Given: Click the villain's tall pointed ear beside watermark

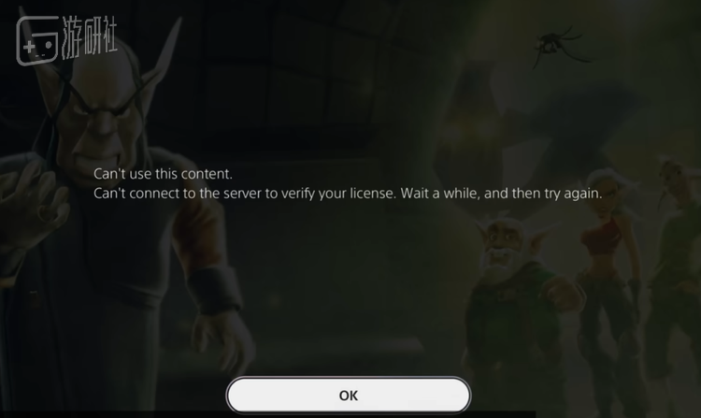Looking at the screenshot, I should click(165, 53).
